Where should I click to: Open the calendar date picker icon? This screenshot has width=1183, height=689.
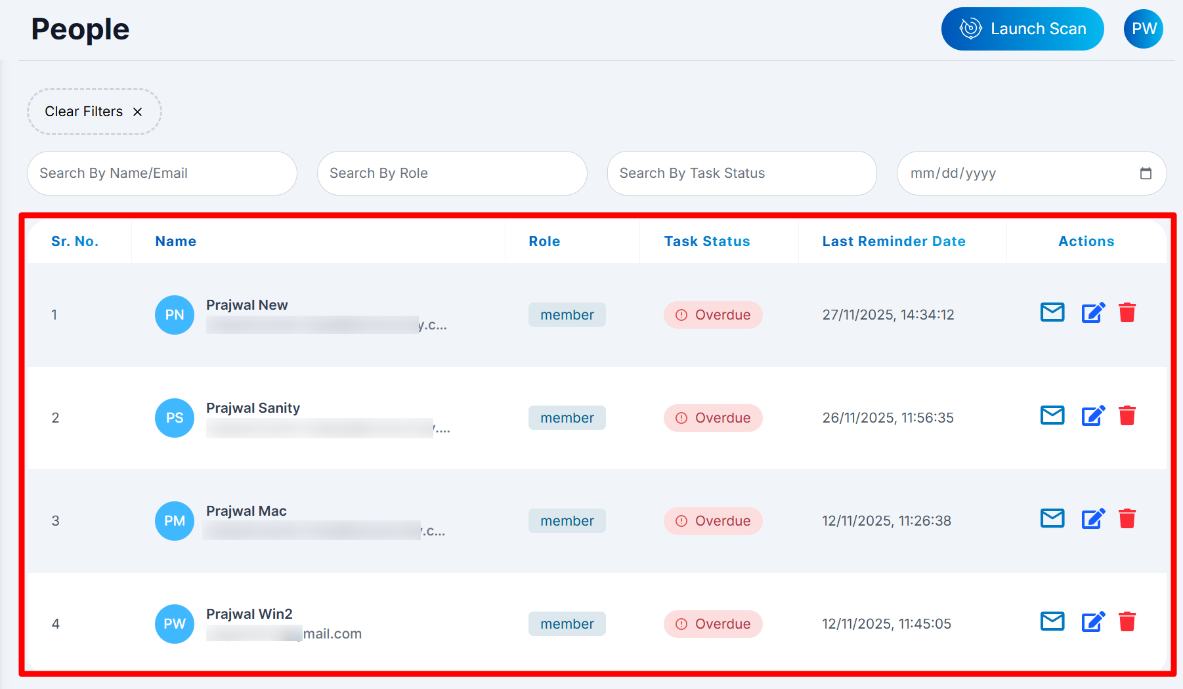tap(1146, 173)
